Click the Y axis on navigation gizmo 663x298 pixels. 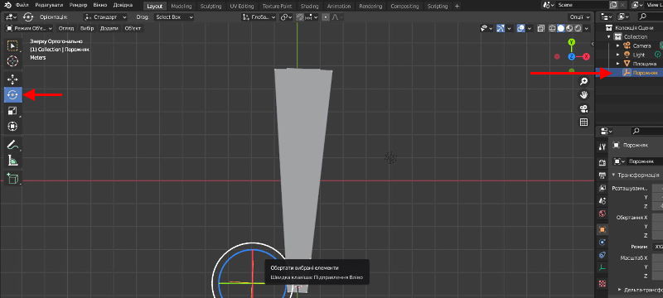(571, 42)
